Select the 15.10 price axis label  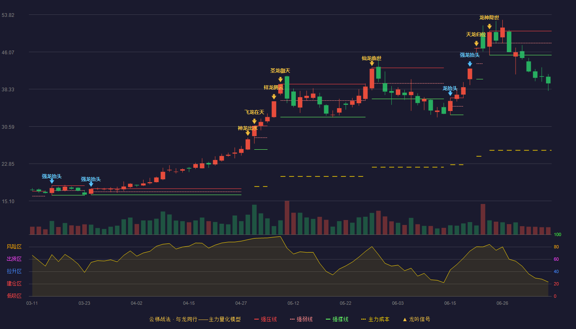click(8, 201)
